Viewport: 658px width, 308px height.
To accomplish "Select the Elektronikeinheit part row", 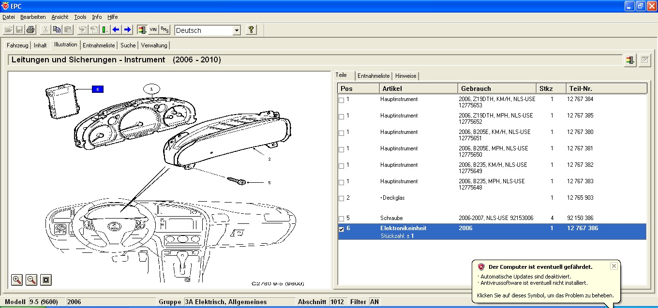I will pyautogui.click(x=492, y=232).
